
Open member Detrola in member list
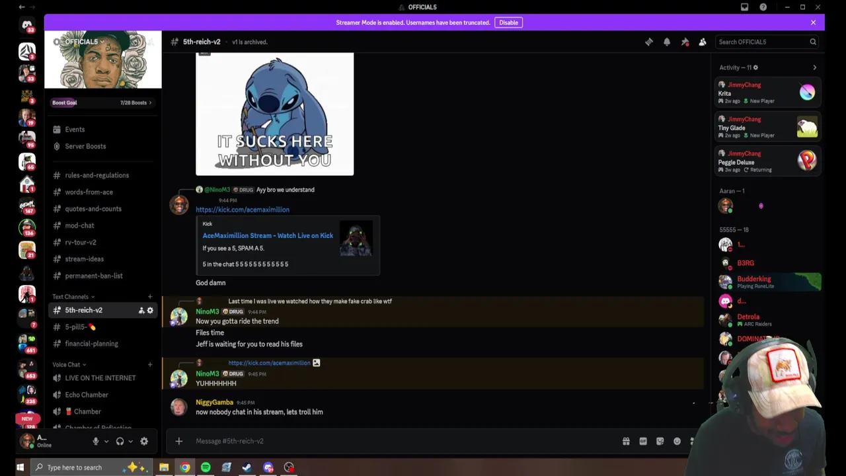(x=768, y=320)
